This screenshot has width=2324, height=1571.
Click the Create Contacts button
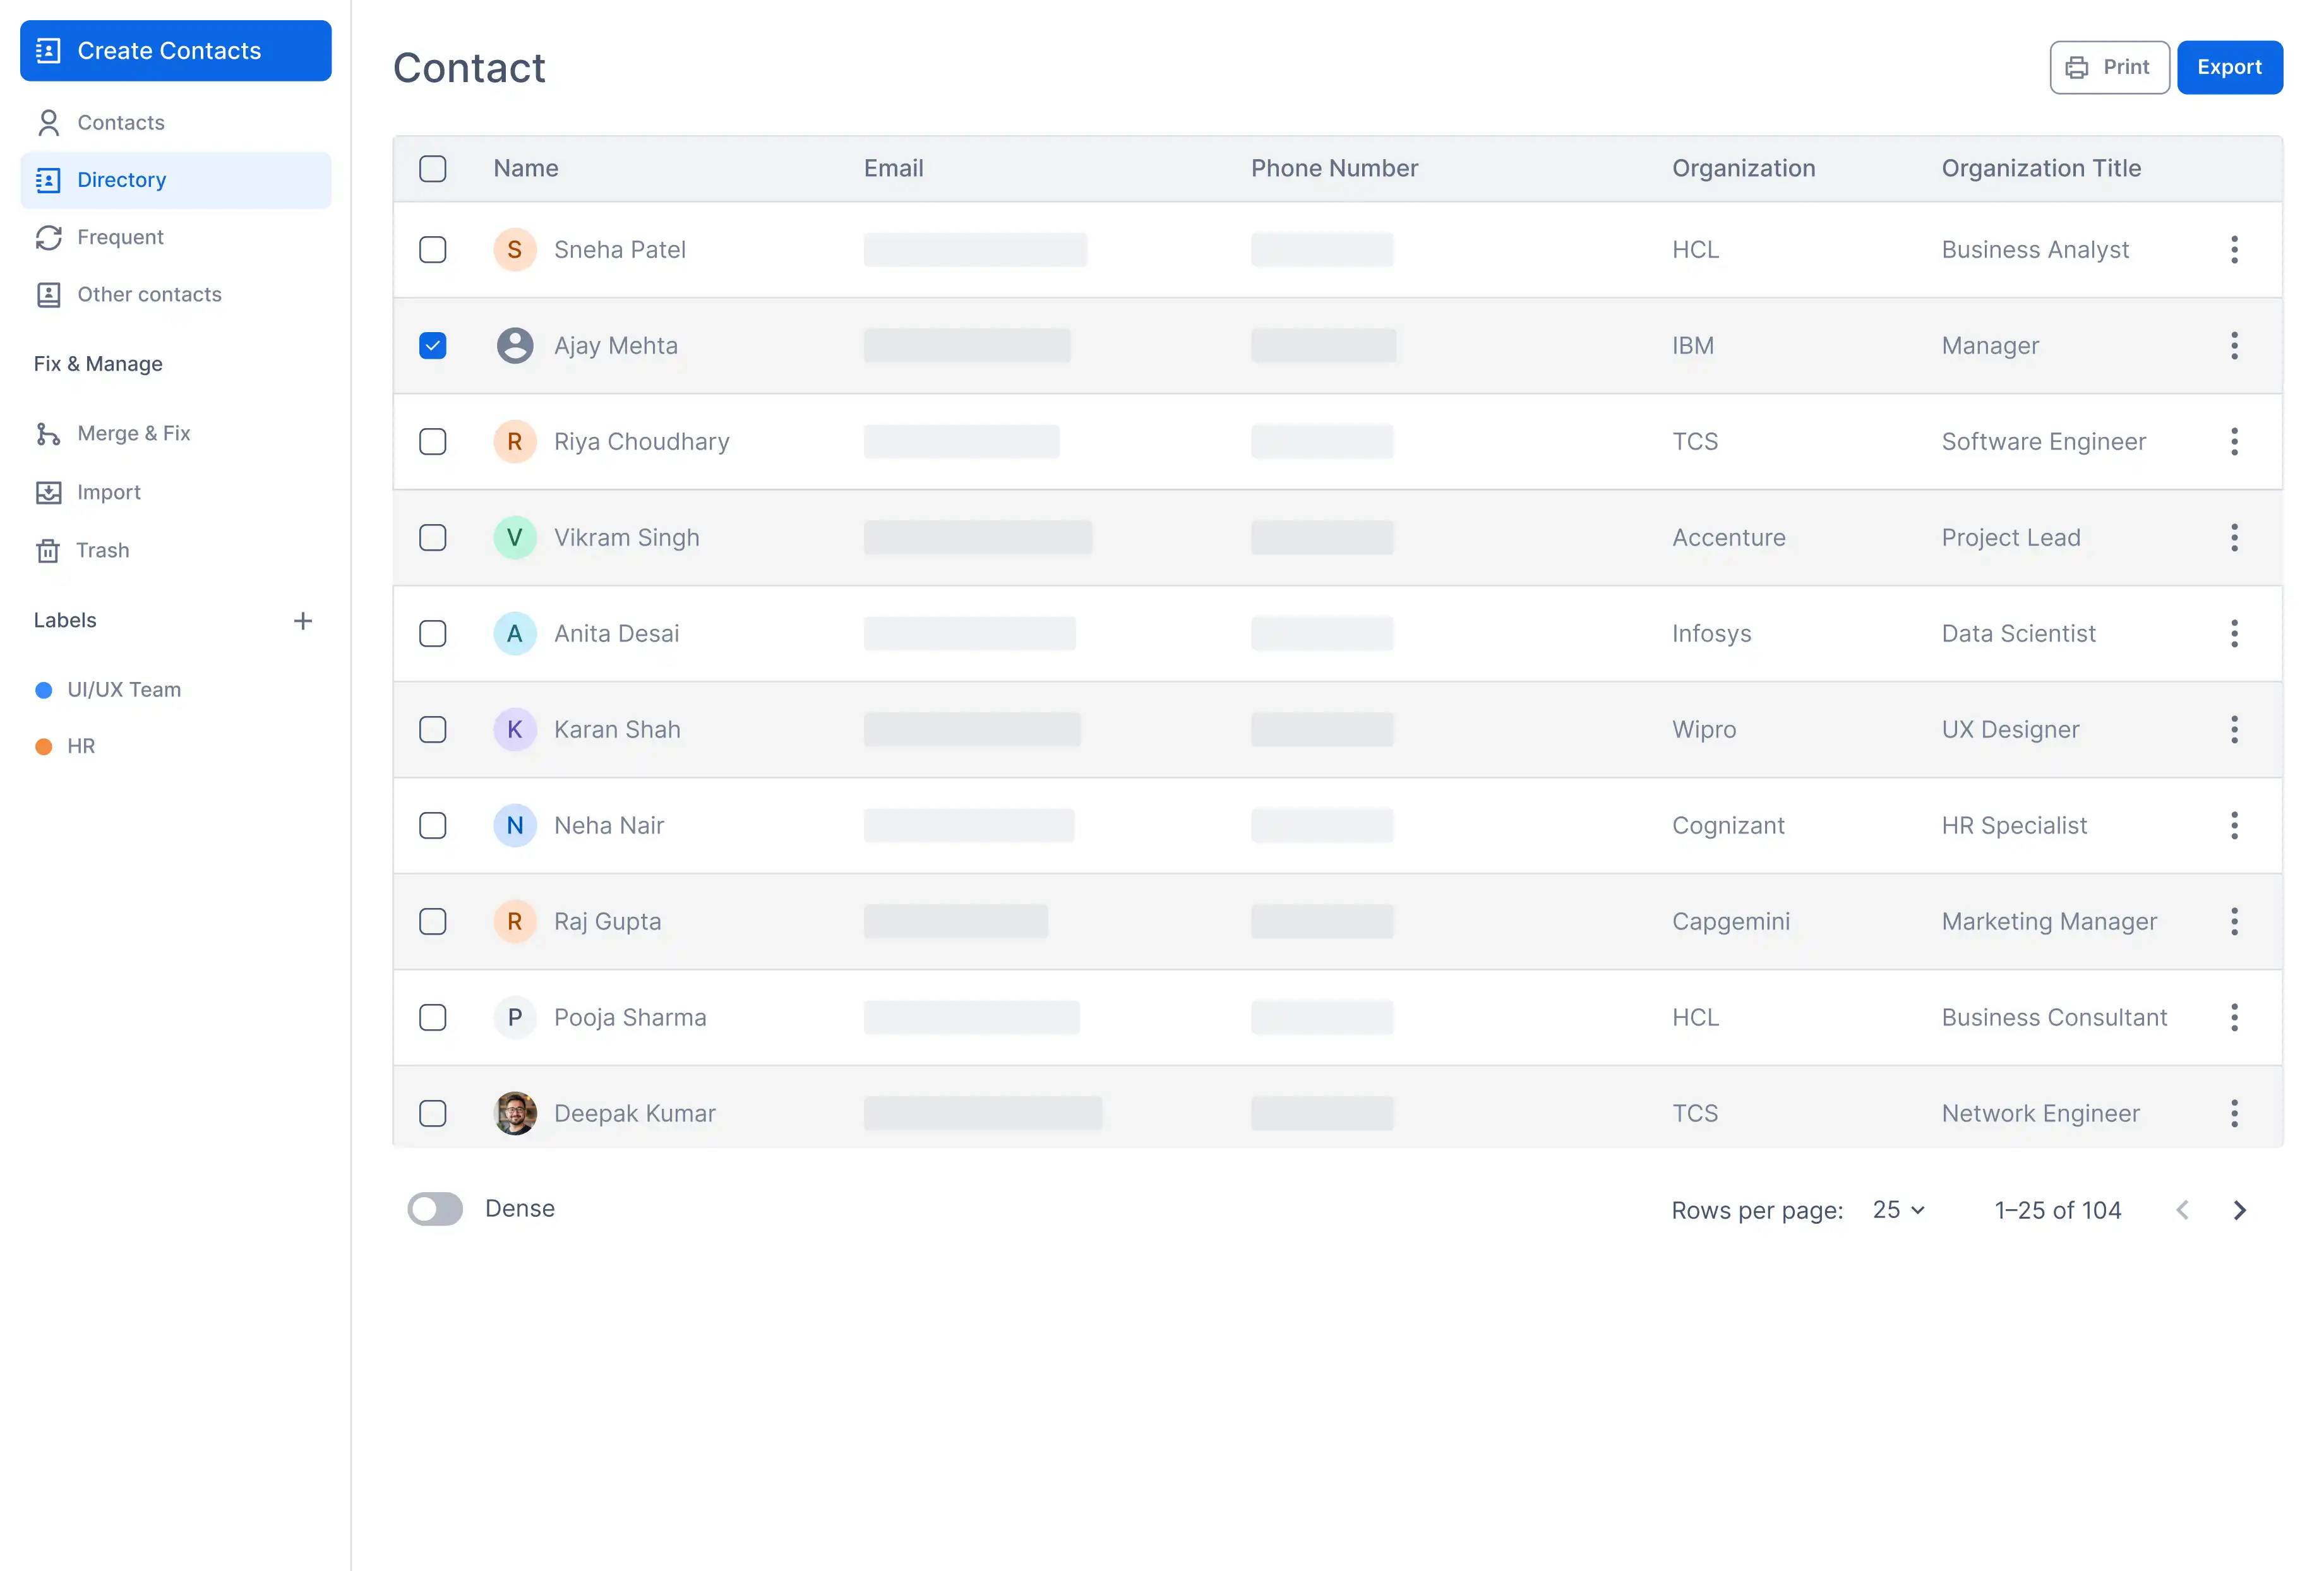tap(175, 50)
